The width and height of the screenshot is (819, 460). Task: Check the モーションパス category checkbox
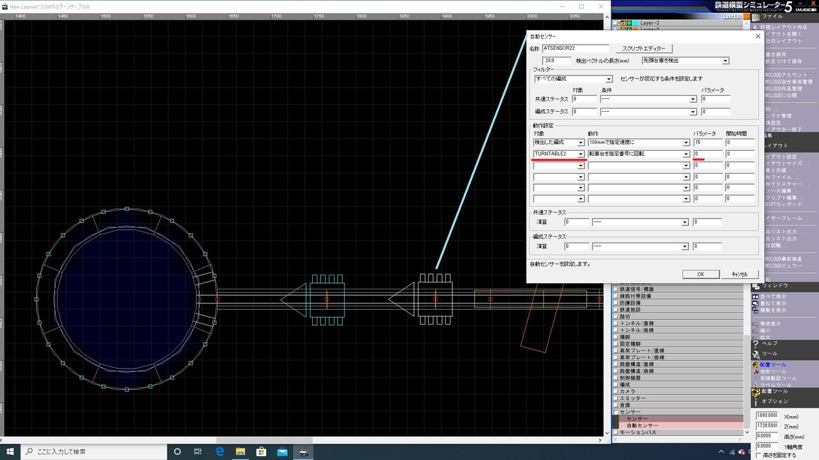pos(616,432)
